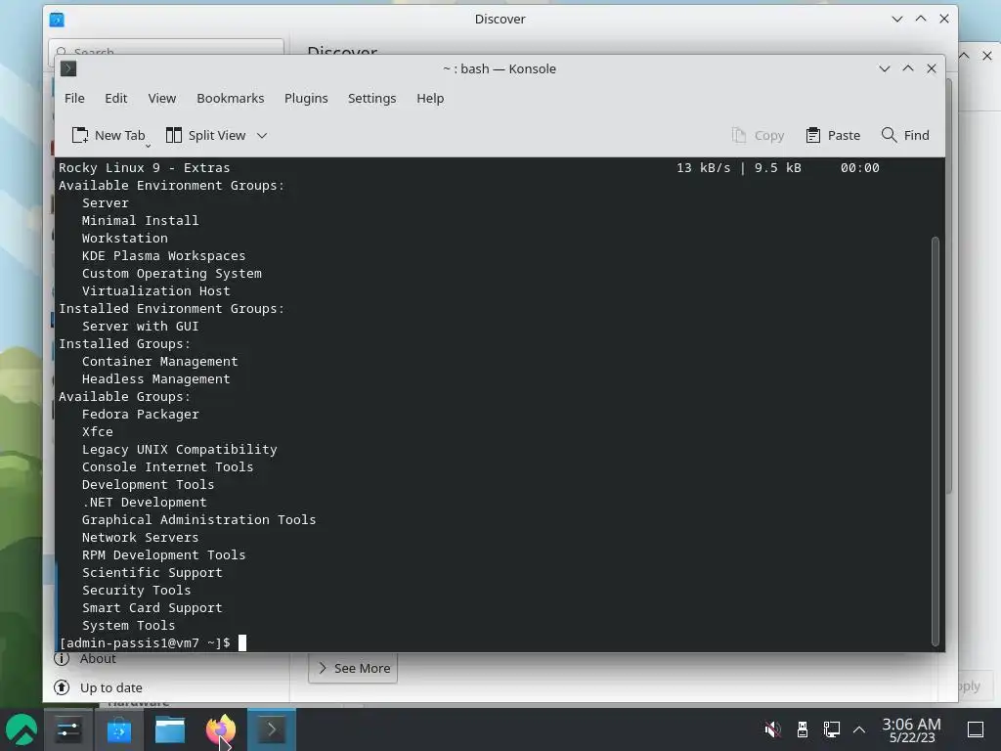Open System Settings from the taskbar
The width and height of the screenshot is (1001, 751).
point(68,729)
